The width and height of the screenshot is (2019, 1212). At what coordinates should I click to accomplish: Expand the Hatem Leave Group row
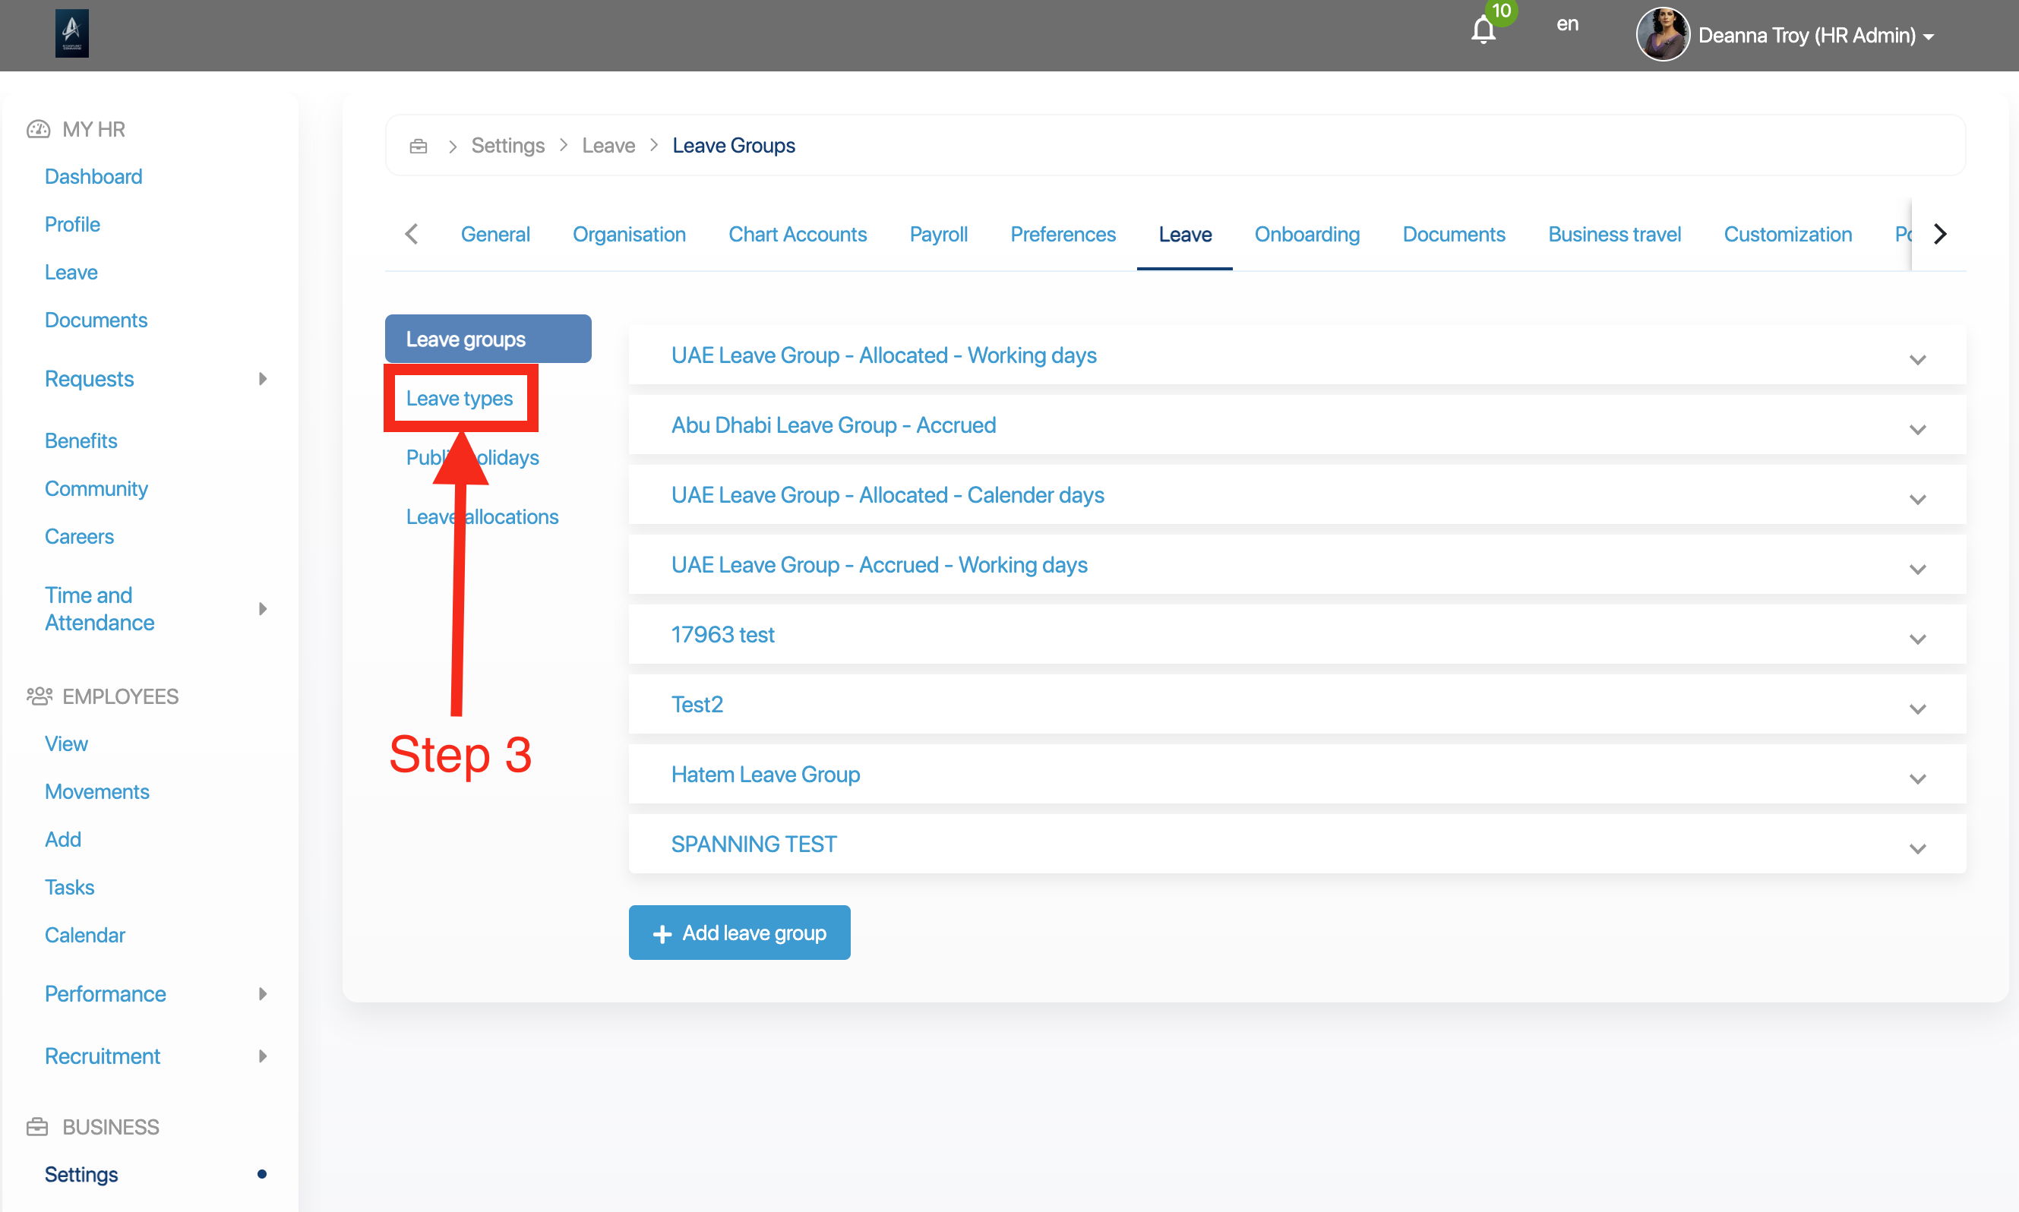point(1917,778)
